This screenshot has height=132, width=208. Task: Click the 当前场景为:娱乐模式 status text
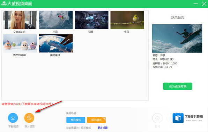[x=79, y=128]
